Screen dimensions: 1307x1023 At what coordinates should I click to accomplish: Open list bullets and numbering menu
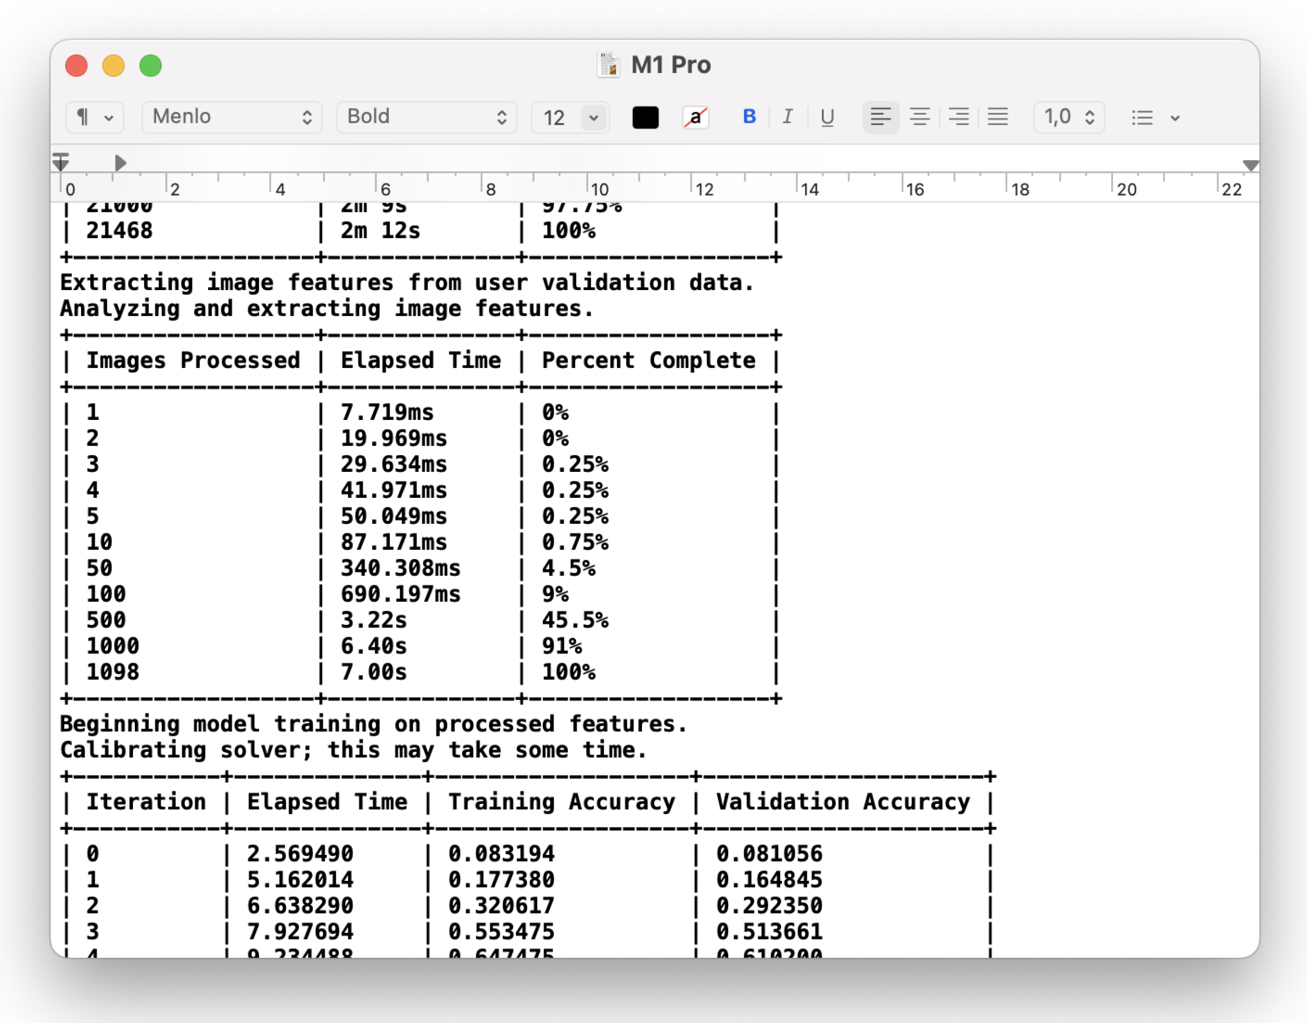pyautogui.click(x=1155, y=118)
